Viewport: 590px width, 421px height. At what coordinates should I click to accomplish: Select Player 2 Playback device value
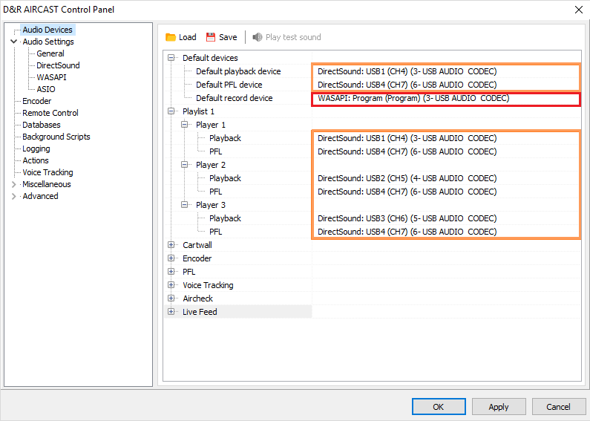point(445,178)
